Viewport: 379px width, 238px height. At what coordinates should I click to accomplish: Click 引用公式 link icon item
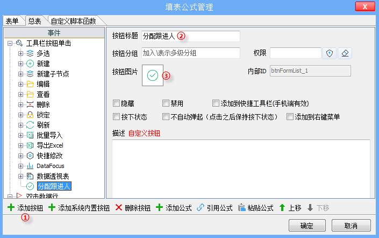(x=214, y=208)
